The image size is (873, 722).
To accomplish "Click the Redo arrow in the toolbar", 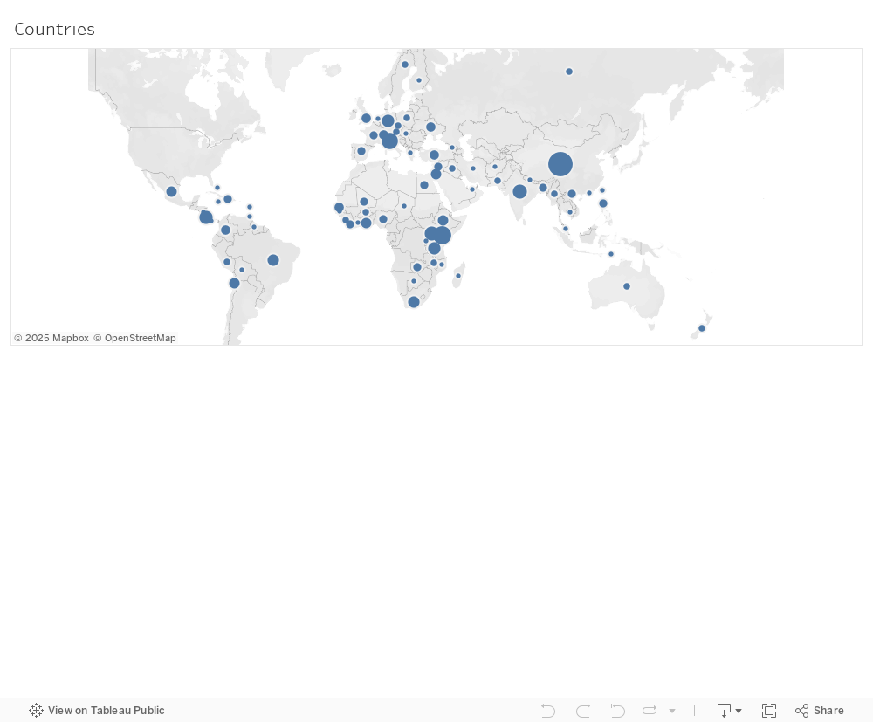I will click(x=583, y=711).
